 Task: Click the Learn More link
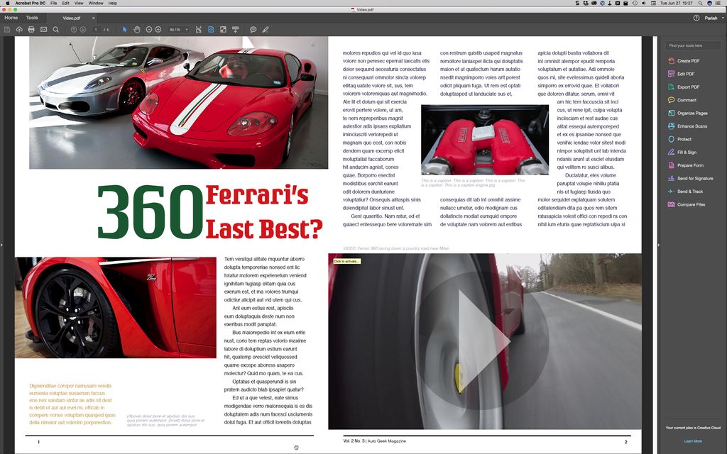692,441
